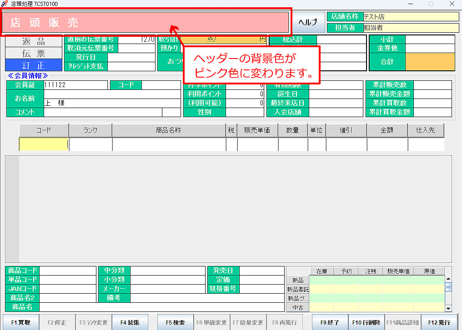Click the 担当者 staff field
The width and height of the screenshot is (462, 330).
coord(410,28)
